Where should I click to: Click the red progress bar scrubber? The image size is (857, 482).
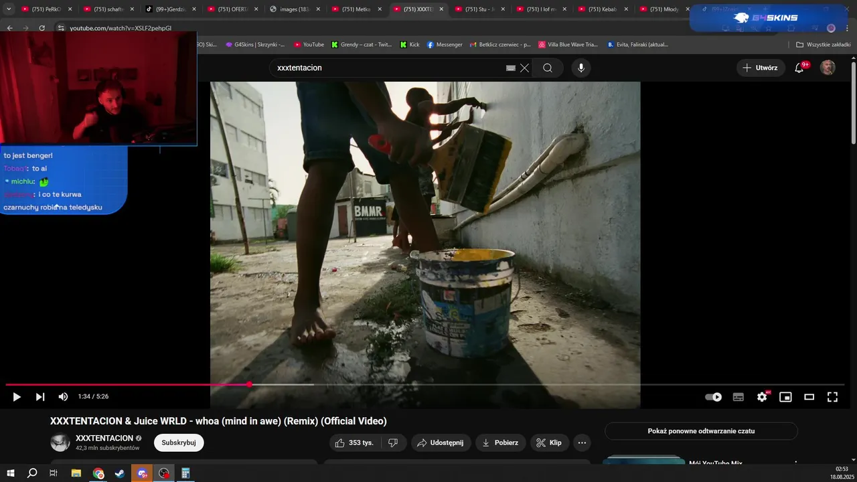(249, 384)
